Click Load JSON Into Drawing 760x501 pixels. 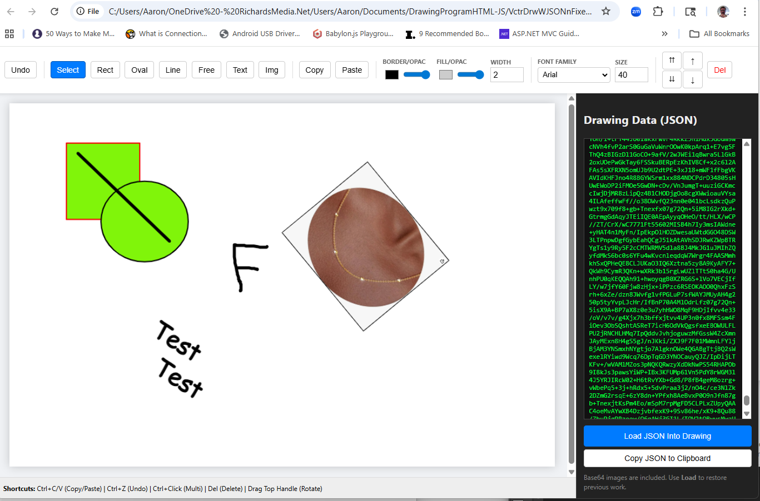point(667,436)
